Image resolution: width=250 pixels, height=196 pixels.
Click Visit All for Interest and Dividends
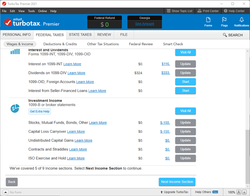coord(185,52)
